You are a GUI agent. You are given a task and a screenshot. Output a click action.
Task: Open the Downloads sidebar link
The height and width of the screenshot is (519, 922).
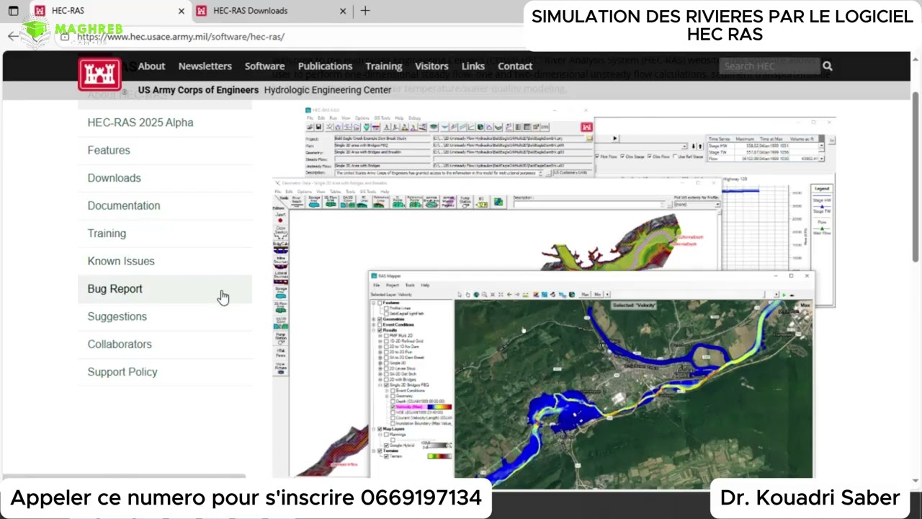pos(114,178)
